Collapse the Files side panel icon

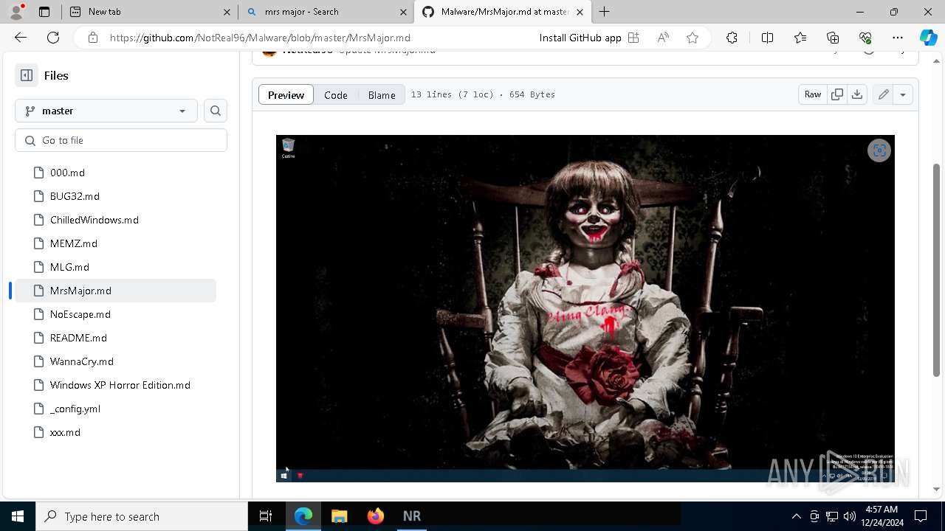click(27, 75)
